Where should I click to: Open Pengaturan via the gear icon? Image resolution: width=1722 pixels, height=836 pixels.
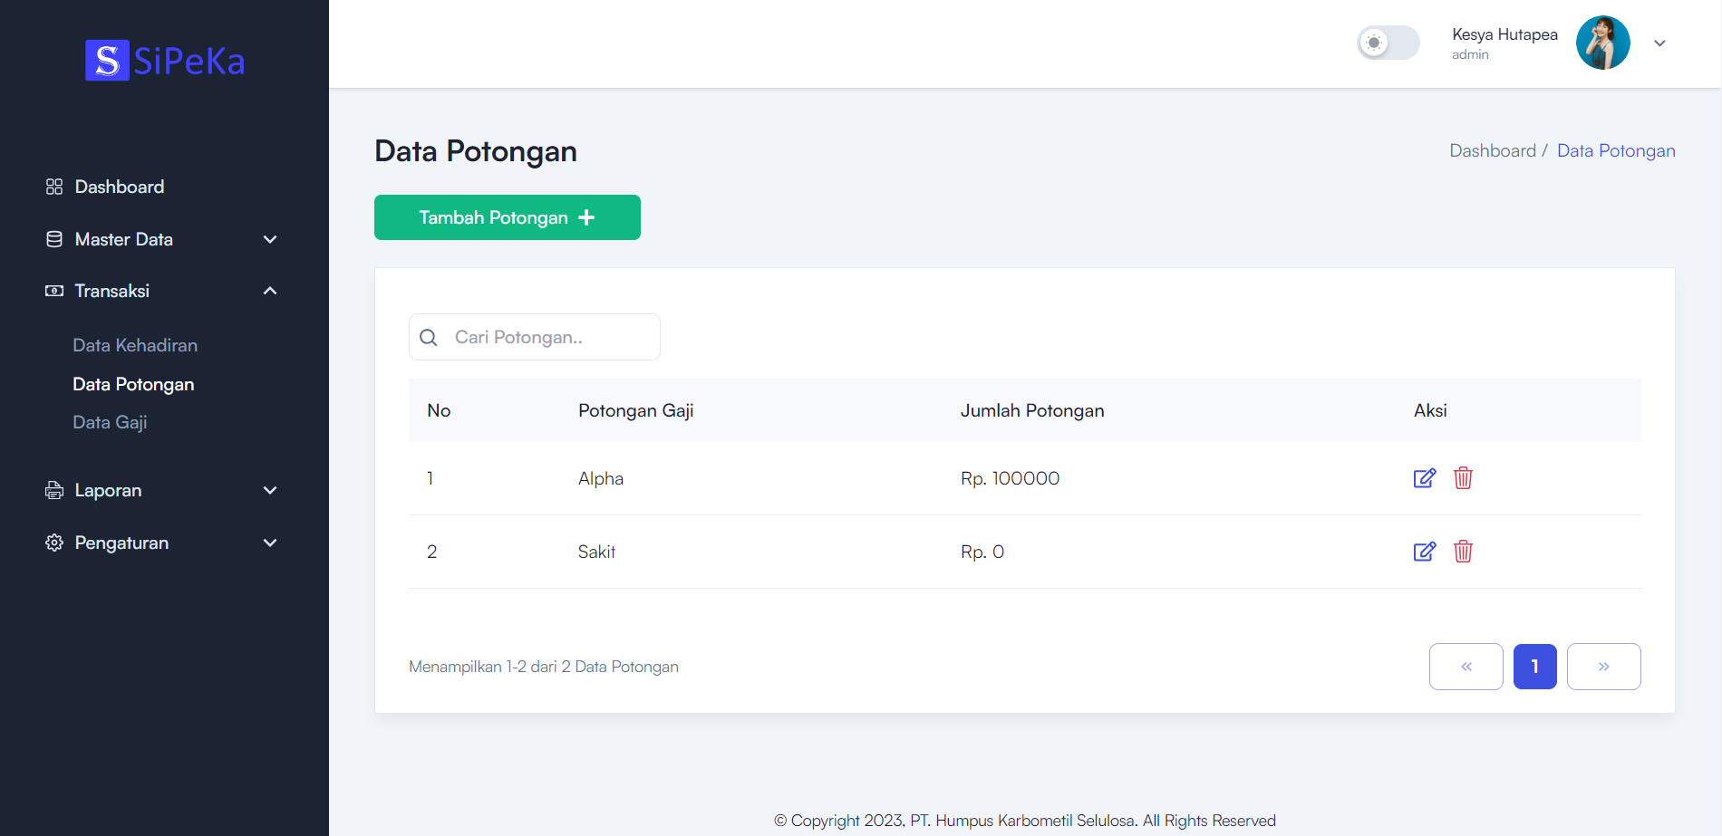click(x=53, y=543)
